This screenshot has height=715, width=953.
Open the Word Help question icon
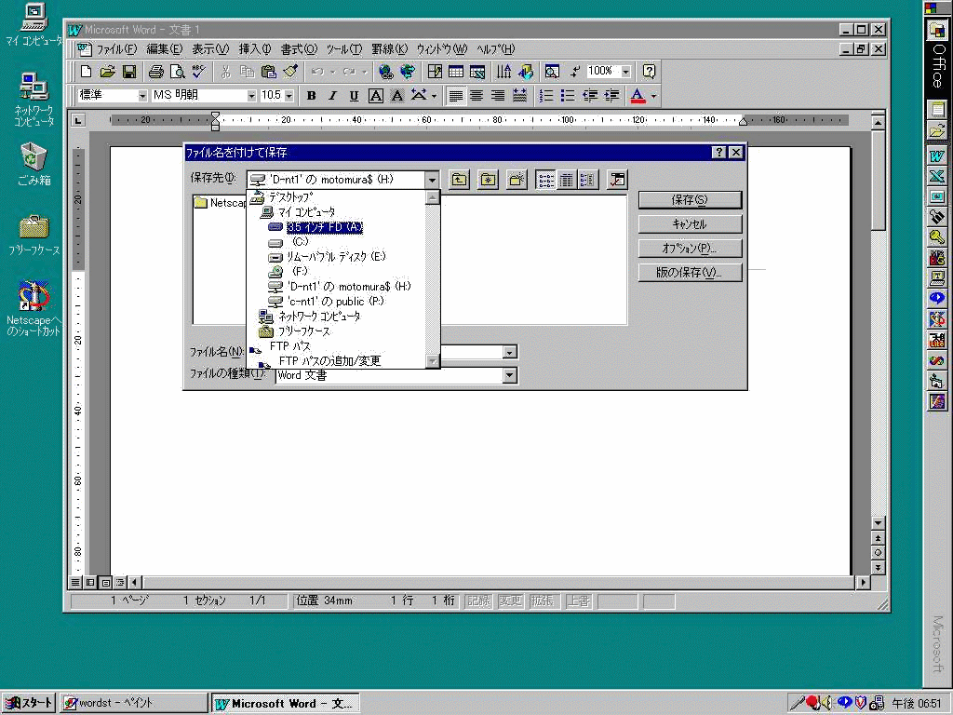(x=649, y=72)
